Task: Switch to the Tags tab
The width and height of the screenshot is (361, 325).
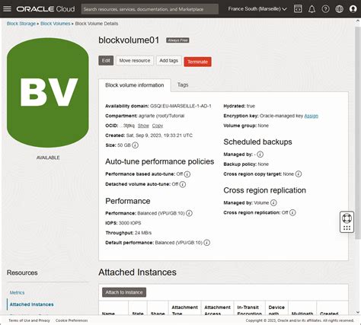Action: click(183, 85)
